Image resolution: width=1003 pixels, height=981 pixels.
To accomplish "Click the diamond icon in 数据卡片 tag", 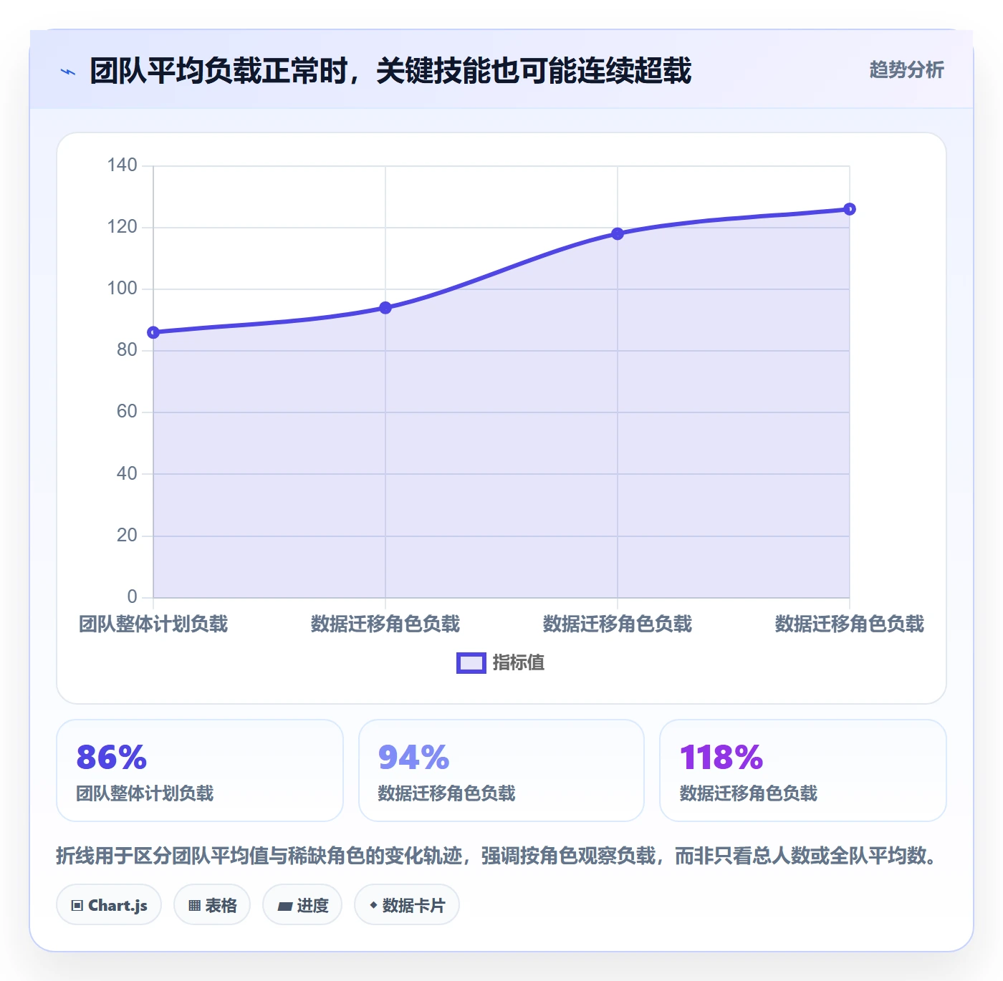I will [373, 905].
